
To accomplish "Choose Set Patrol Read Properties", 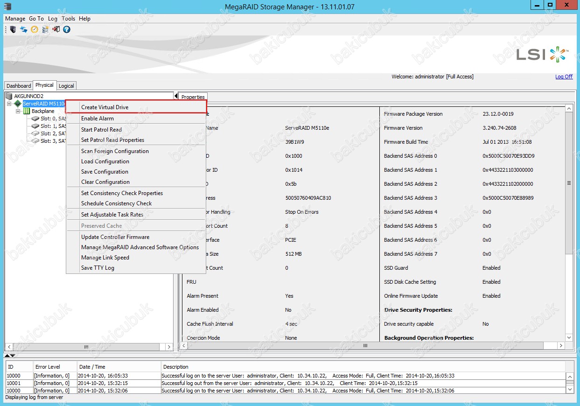I will coord(136,140).
